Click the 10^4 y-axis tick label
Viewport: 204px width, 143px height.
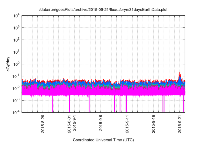point(17,16)
